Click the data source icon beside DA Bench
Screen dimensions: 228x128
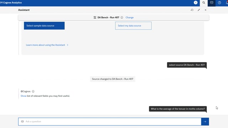[95, 17]
